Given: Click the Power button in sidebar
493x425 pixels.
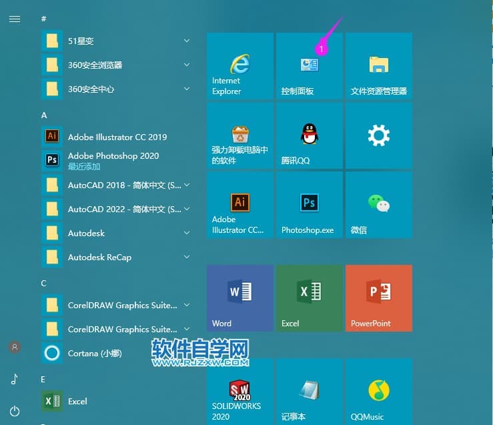Looking at the screenshot, I should (15, 411).
